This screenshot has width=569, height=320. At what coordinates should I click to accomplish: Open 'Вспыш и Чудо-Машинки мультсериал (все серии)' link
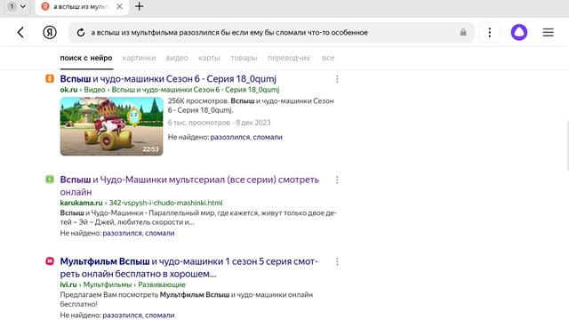click(189, 186)
